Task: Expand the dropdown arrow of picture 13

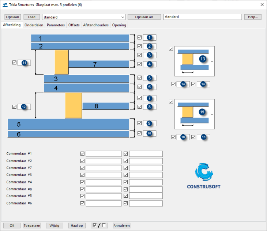Action: (x=212, y=61)
